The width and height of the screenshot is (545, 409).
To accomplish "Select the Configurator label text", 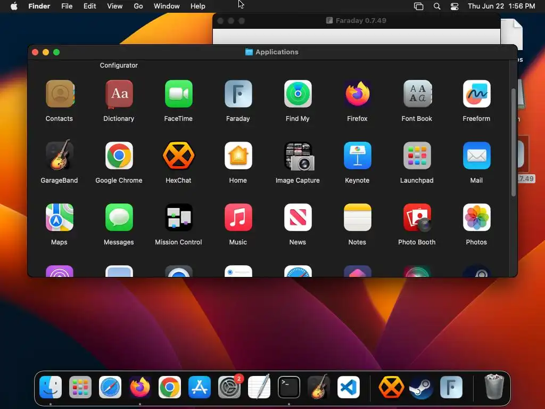I will tap(119, 66).
